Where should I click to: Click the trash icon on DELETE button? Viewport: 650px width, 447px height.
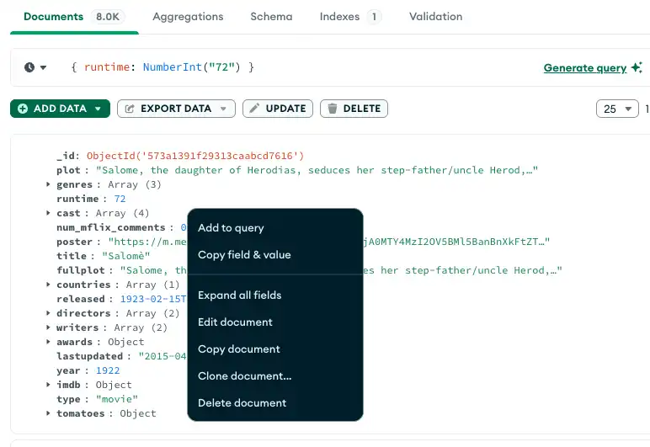333,109
